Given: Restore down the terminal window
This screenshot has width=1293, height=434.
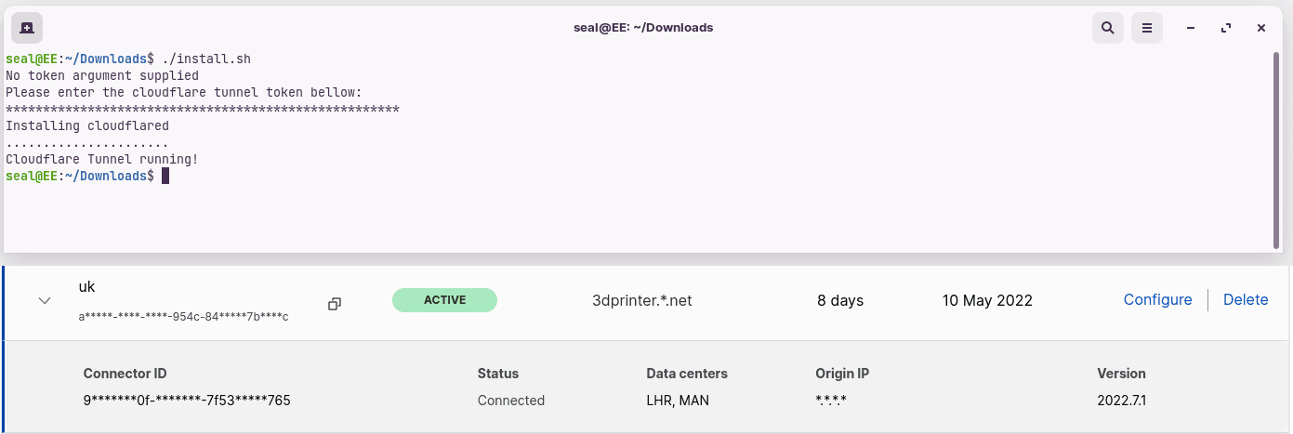Looking at the screenshot, I should pyautogui.click(x=1226, y=28).
